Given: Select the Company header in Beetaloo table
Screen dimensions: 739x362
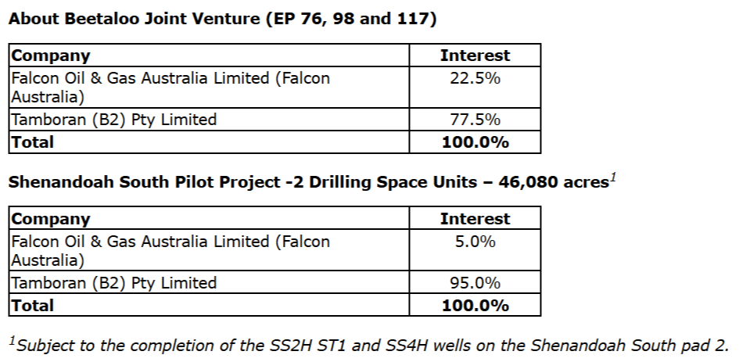Looking at the screenshot, I should [51, 56].
